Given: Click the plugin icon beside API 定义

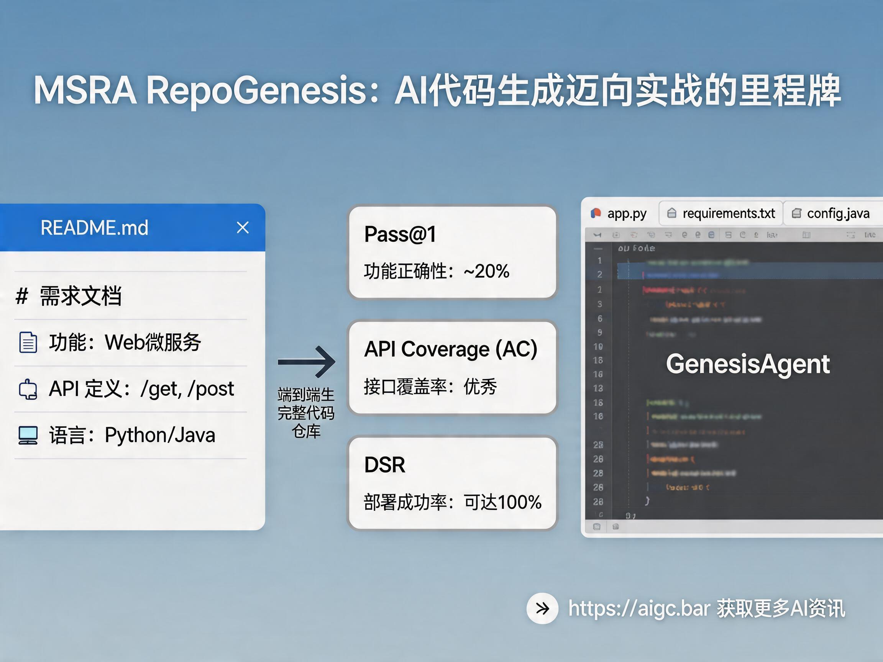Looking at the screenshot, I should (28, 389).
